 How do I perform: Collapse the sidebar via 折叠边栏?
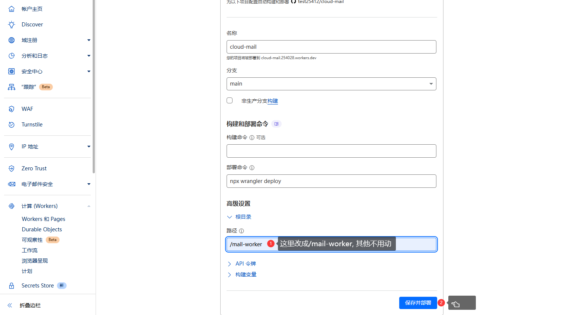click(30, 305)
